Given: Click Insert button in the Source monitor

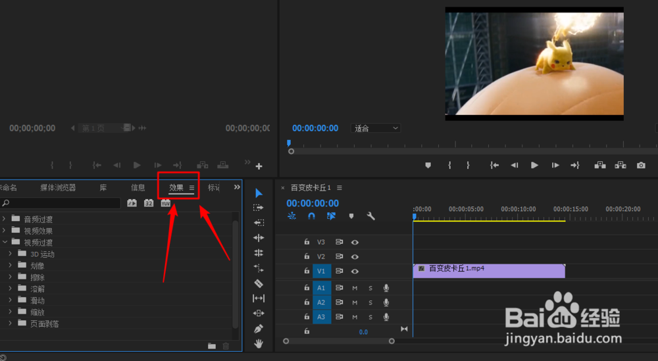Looking at the screenshot, I should (x=203, y=165).
